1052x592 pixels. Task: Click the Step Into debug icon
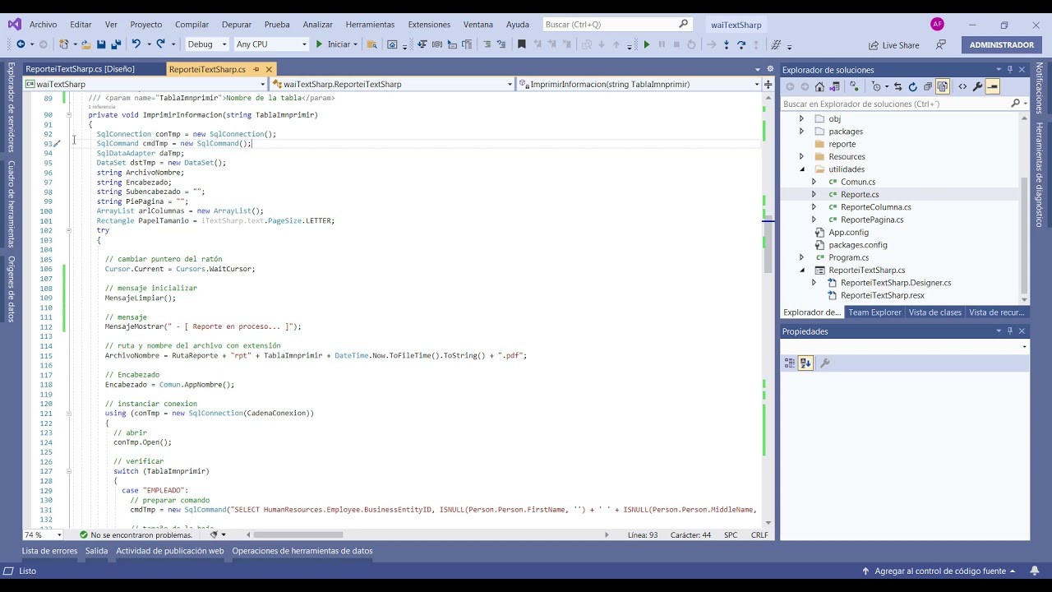[x=727, y=44]
